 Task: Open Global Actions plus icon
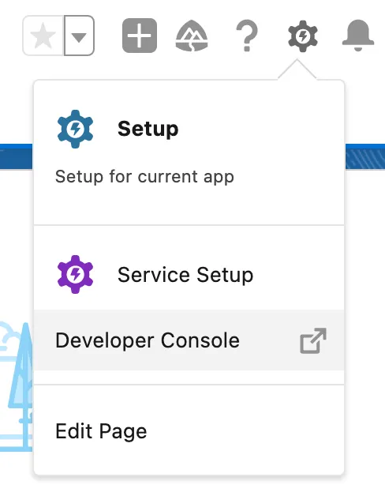tap(140, 36)
